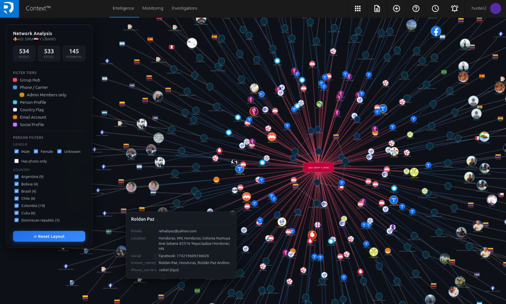Click the add new plus icon

pos(396,8)
